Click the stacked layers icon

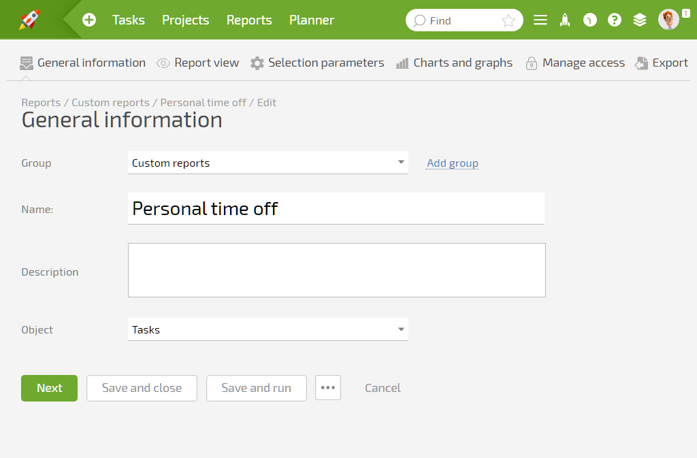click(x=640, y=20)
